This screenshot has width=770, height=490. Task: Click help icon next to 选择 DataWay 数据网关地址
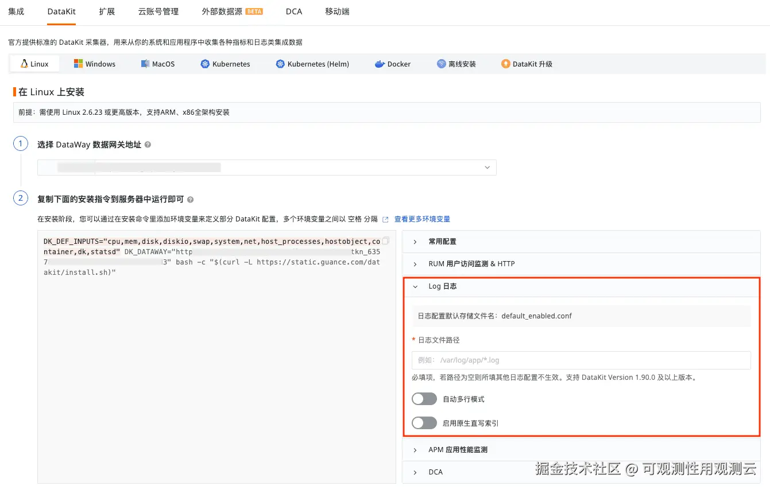[x=148, y=145]
